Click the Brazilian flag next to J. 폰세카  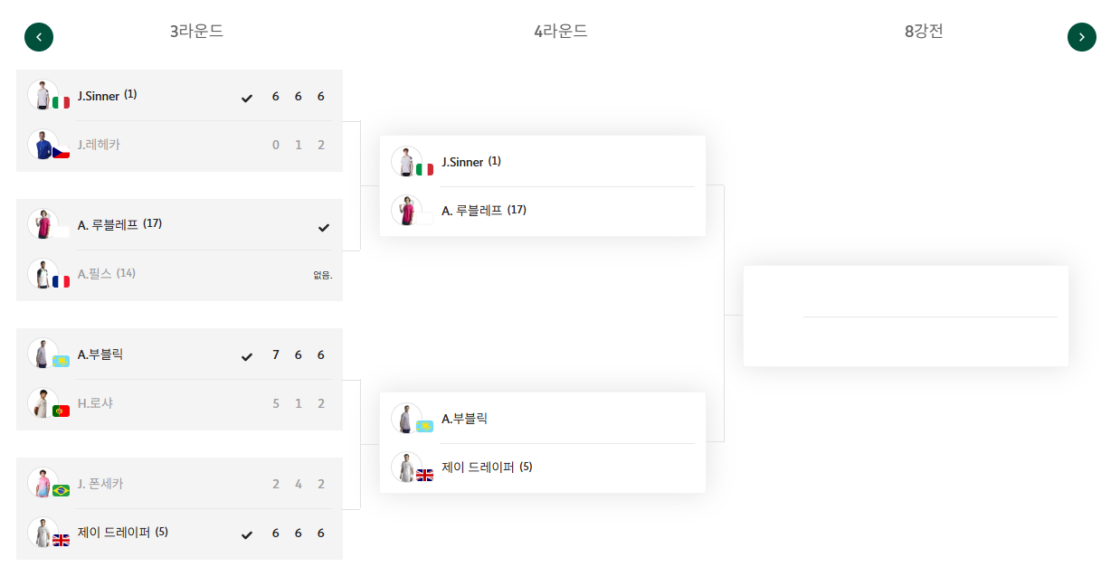pos(61,491)
